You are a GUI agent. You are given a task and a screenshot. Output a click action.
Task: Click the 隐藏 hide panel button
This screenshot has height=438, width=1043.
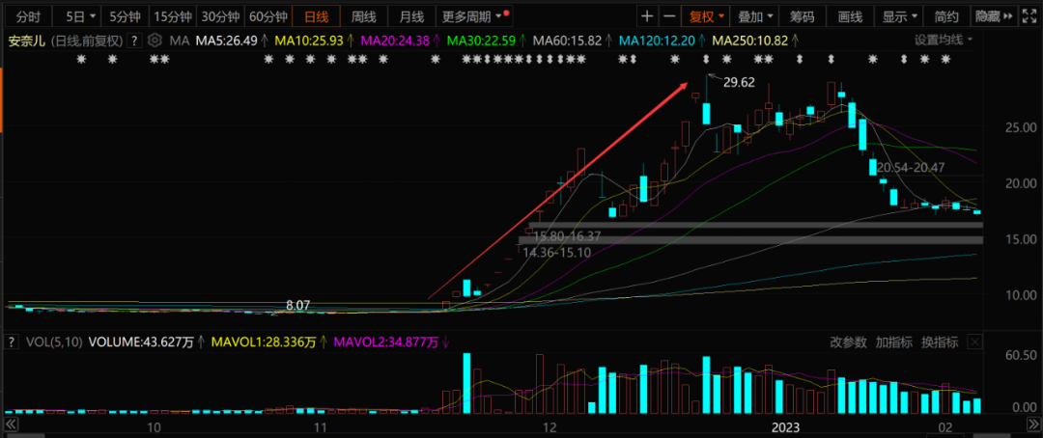coord(994,15)
